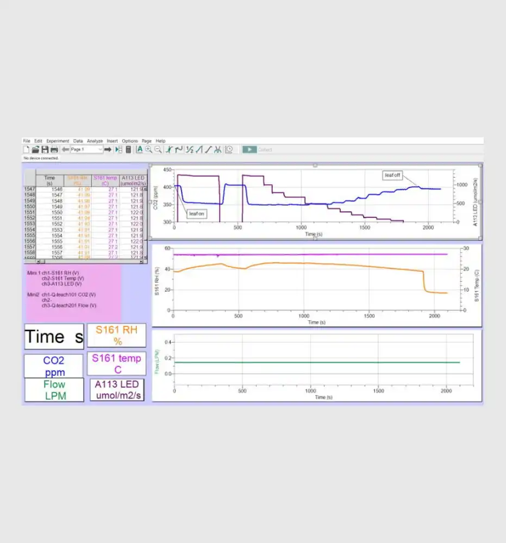Open the Statistics tool (1/2 icon)
The height and width of the screenshot is (543, 506).
click(189, 149)
